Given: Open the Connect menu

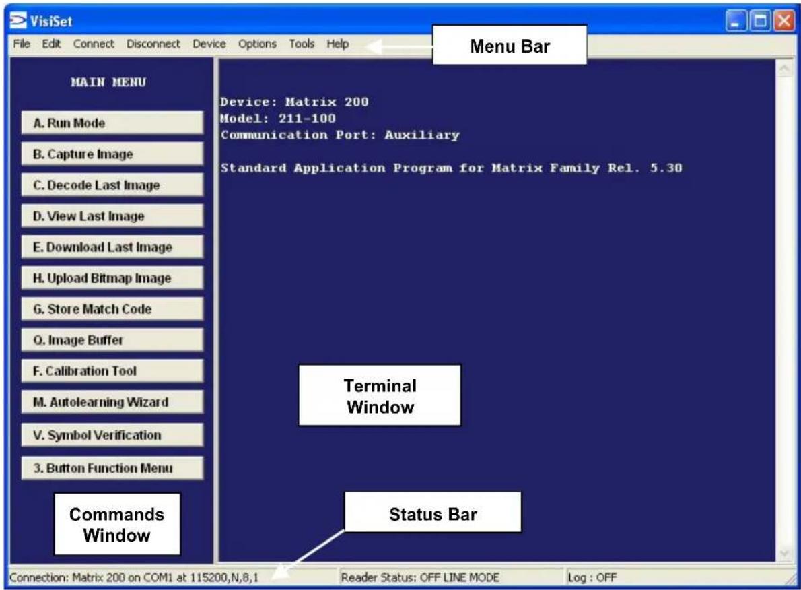Looking at the screenshot, I should 94,44.
